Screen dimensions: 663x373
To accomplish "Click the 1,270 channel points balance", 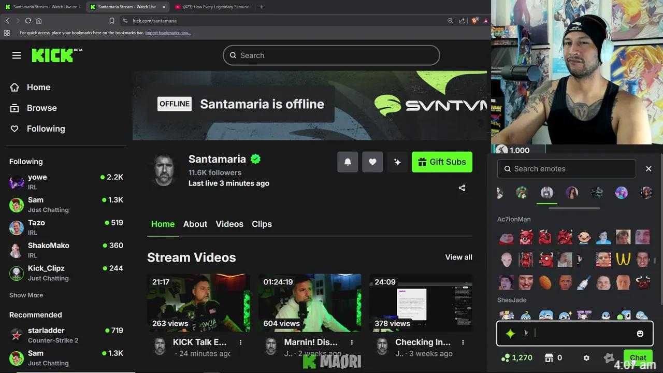I will point(517,358).
